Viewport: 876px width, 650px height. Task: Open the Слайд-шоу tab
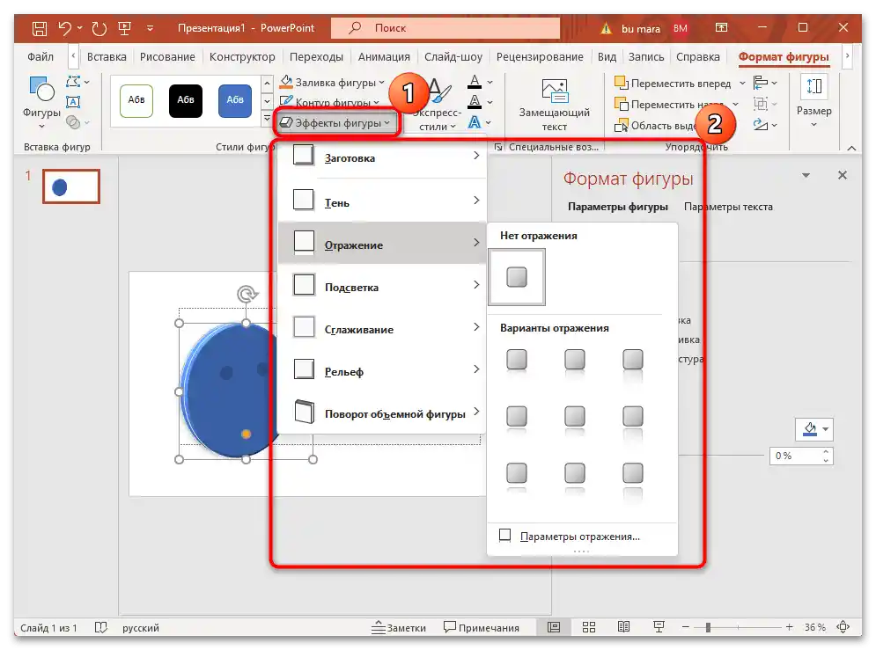(x=453, y=57)
